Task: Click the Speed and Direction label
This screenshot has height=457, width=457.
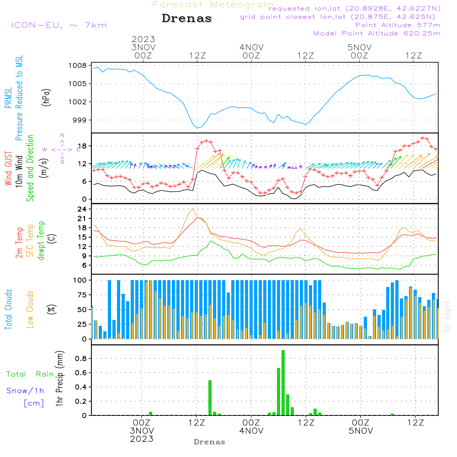Action: pyautogui.click(x=30, y=168)
